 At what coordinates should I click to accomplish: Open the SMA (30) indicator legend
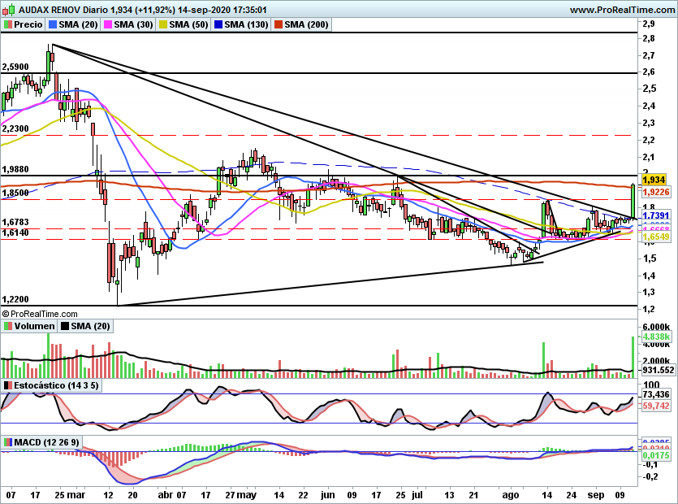(127, 24)
